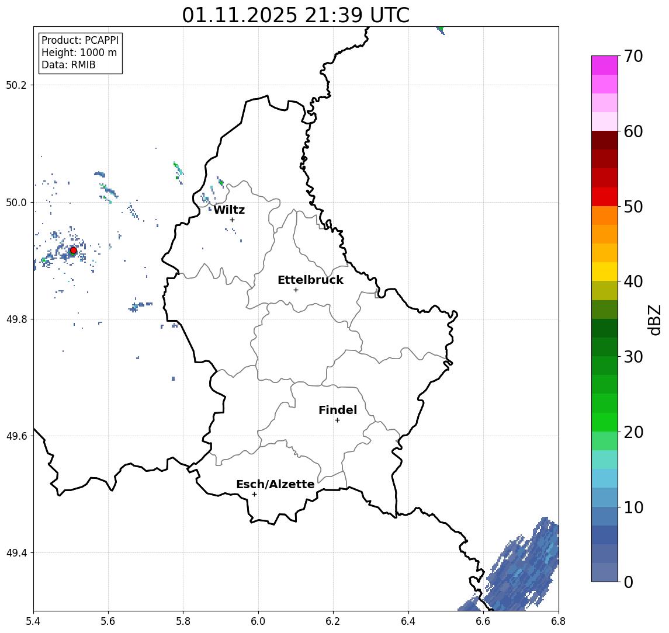Click the longitude tick label 5.4
Screen dimensions: 669x633
[33, 621]
